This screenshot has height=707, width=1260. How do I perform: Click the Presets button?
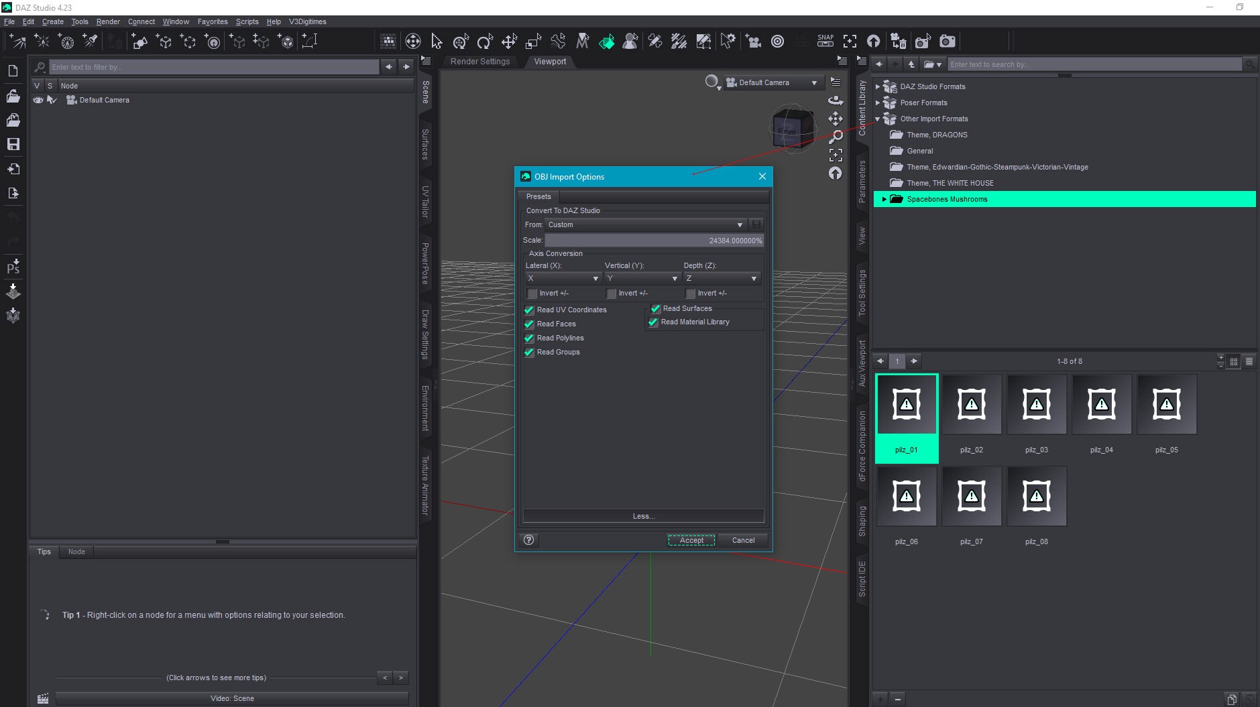click(538, 196)
